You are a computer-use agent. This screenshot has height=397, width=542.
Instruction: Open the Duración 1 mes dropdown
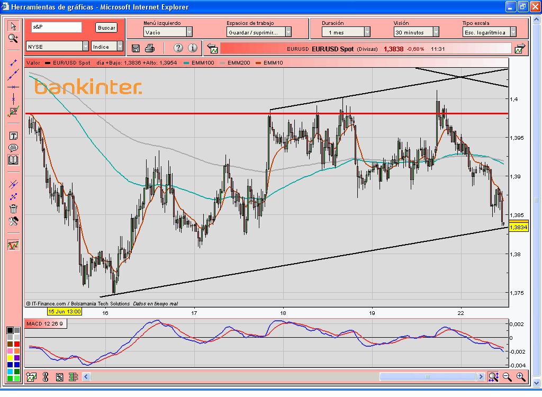point(346,32)
